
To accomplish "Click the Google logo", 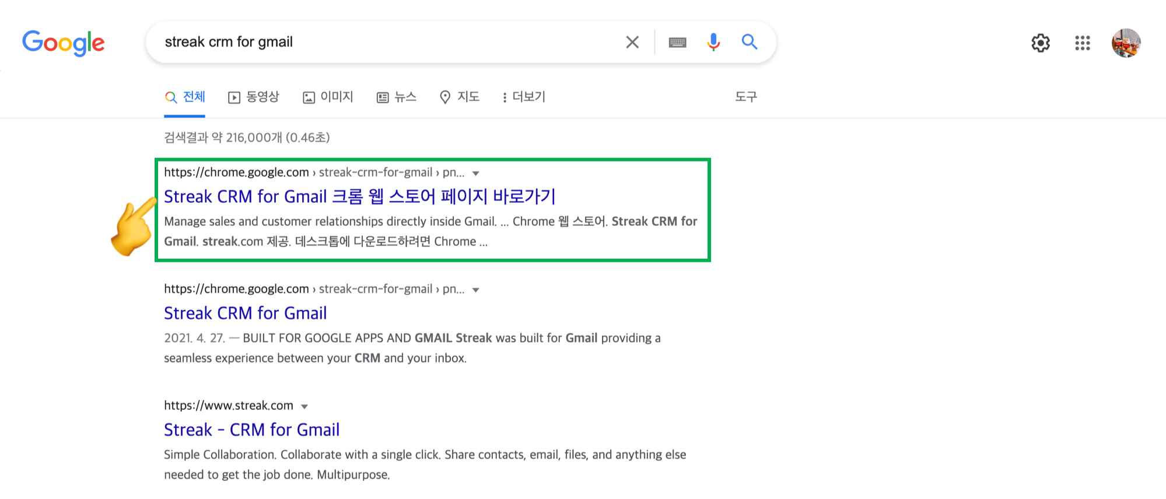I will coord(64,43).
